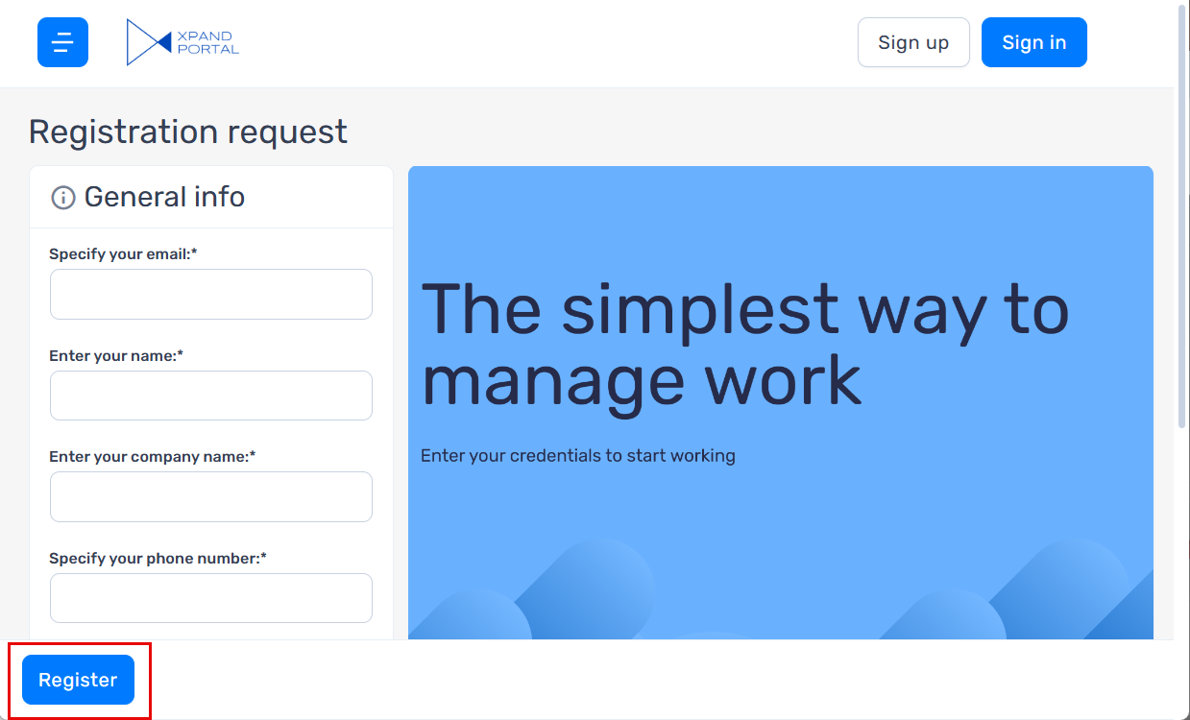Focus the email input field
This screenshot has width=1190, height=720.
click(211, 294)
